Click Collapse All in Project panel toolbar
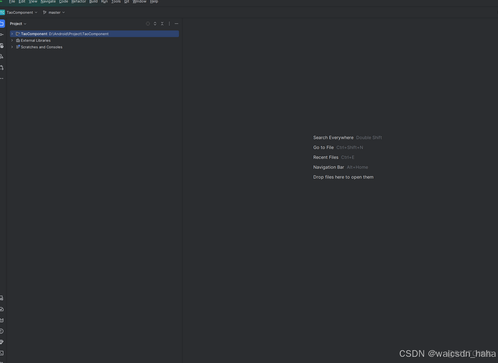Image resolution: width=498 pixels, height=363 pixels. coord(162,23)
